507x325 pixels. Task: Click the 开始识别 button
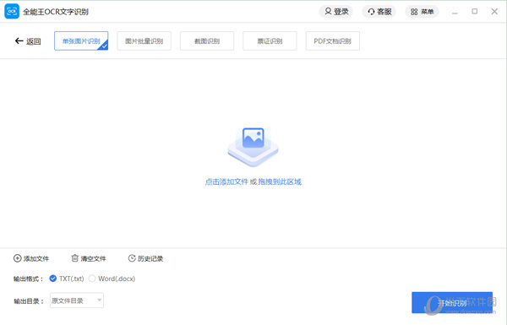point(452,303)
